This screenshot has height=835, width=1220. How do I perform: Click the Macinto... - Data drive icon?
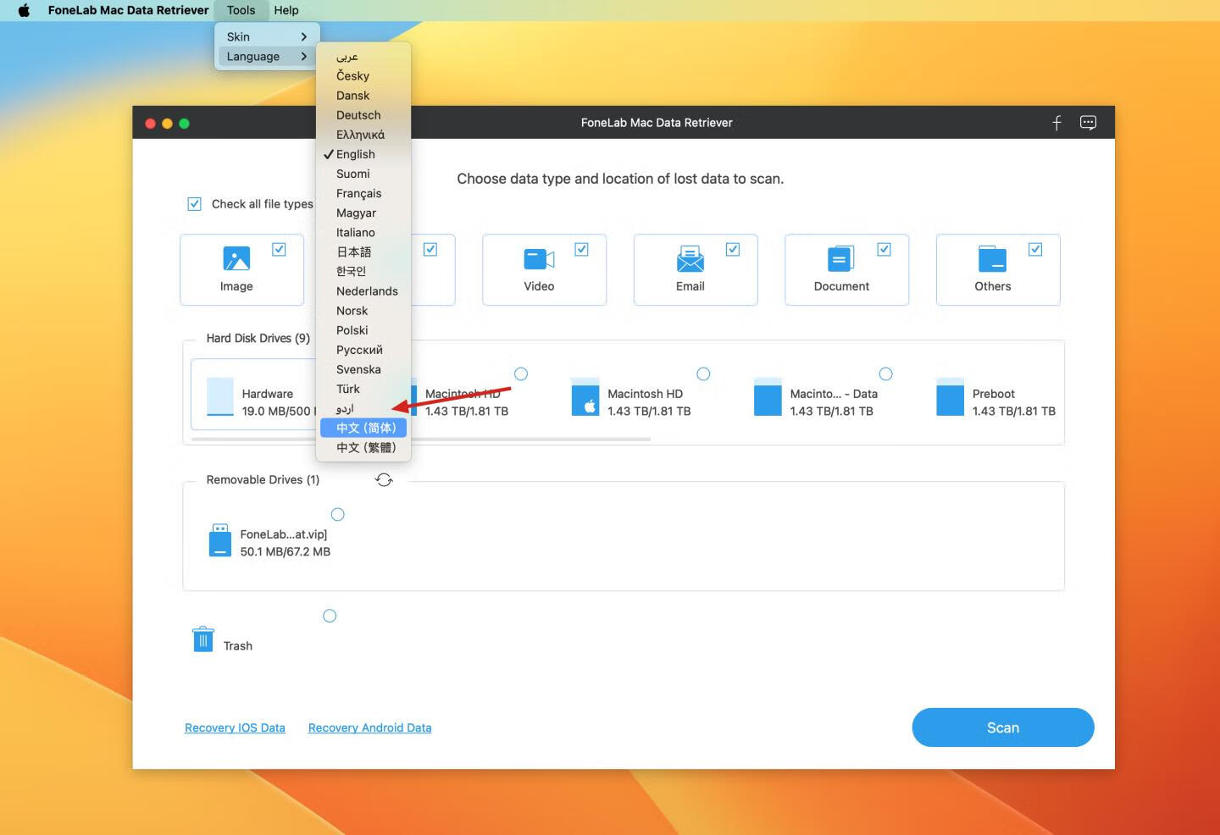[x=768, y=397]
